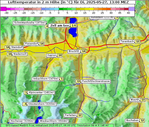Click the 20 tick label on the scale
This screenshot has height=127, width=149.
click(93, 13)
